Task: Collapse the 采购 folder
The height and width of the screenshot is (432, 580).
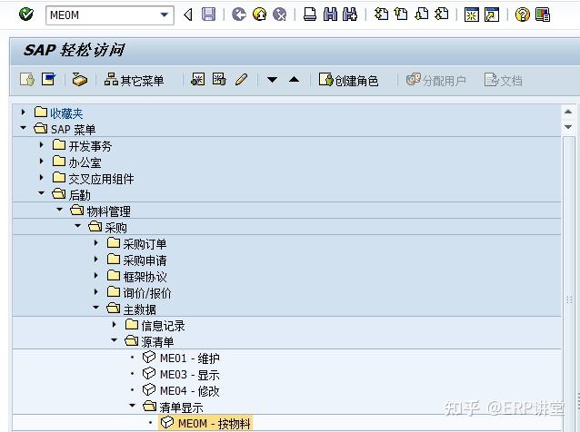Action: coord(77,226)
